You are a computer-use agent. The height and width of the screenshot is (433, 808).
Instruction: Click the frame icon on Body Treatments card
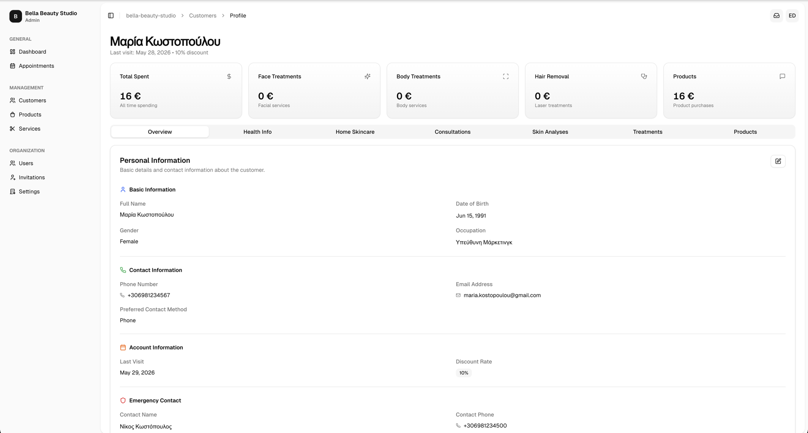click(505, 77)
